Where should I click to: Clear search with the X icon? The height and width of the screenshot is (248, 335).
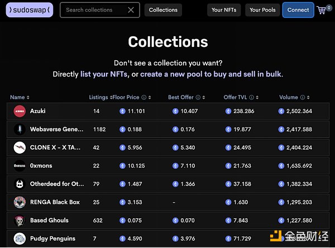[x=131, y=10]
